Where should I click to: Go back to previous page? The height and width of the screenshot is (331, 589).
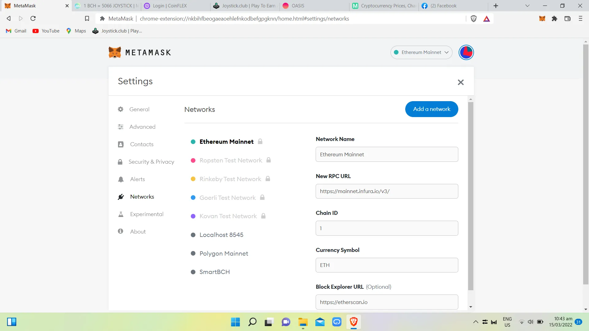[x=9, y=18]
